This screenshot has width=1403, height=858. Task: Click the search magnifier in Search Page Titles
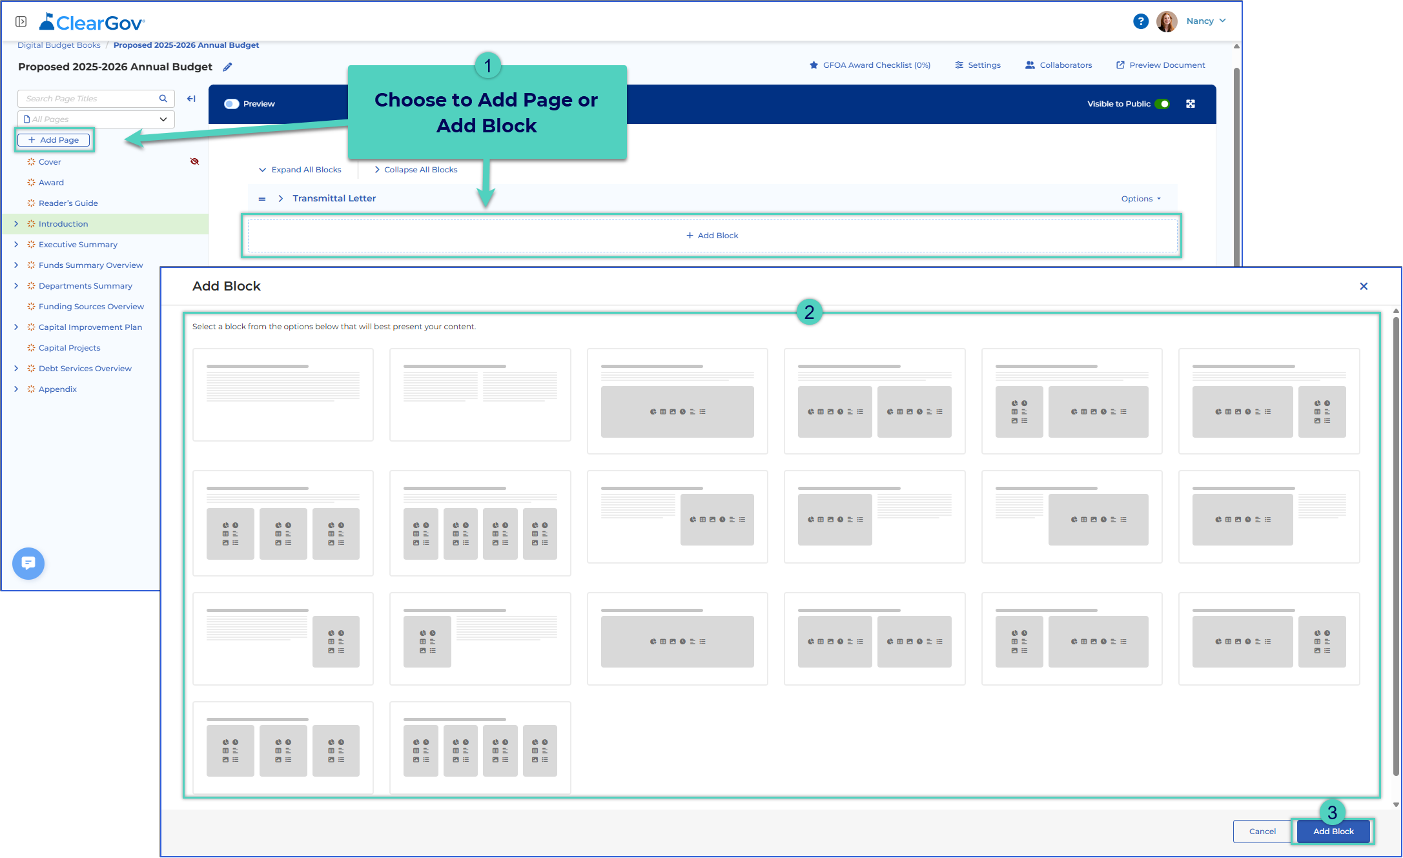(163, 99)
